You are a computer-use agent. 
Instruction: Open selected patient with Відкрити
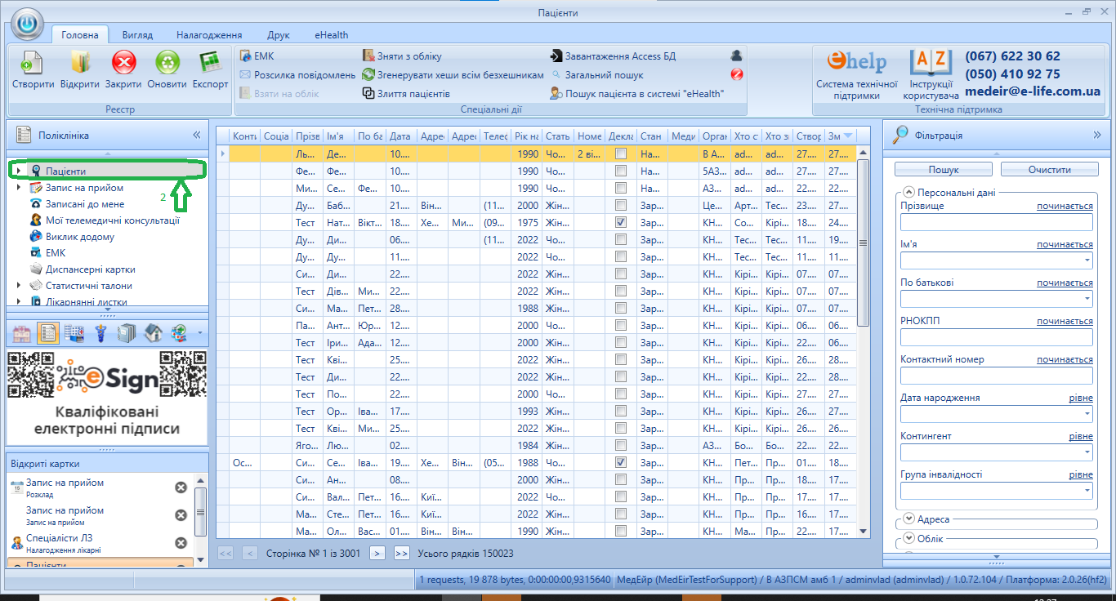point(80,70)
